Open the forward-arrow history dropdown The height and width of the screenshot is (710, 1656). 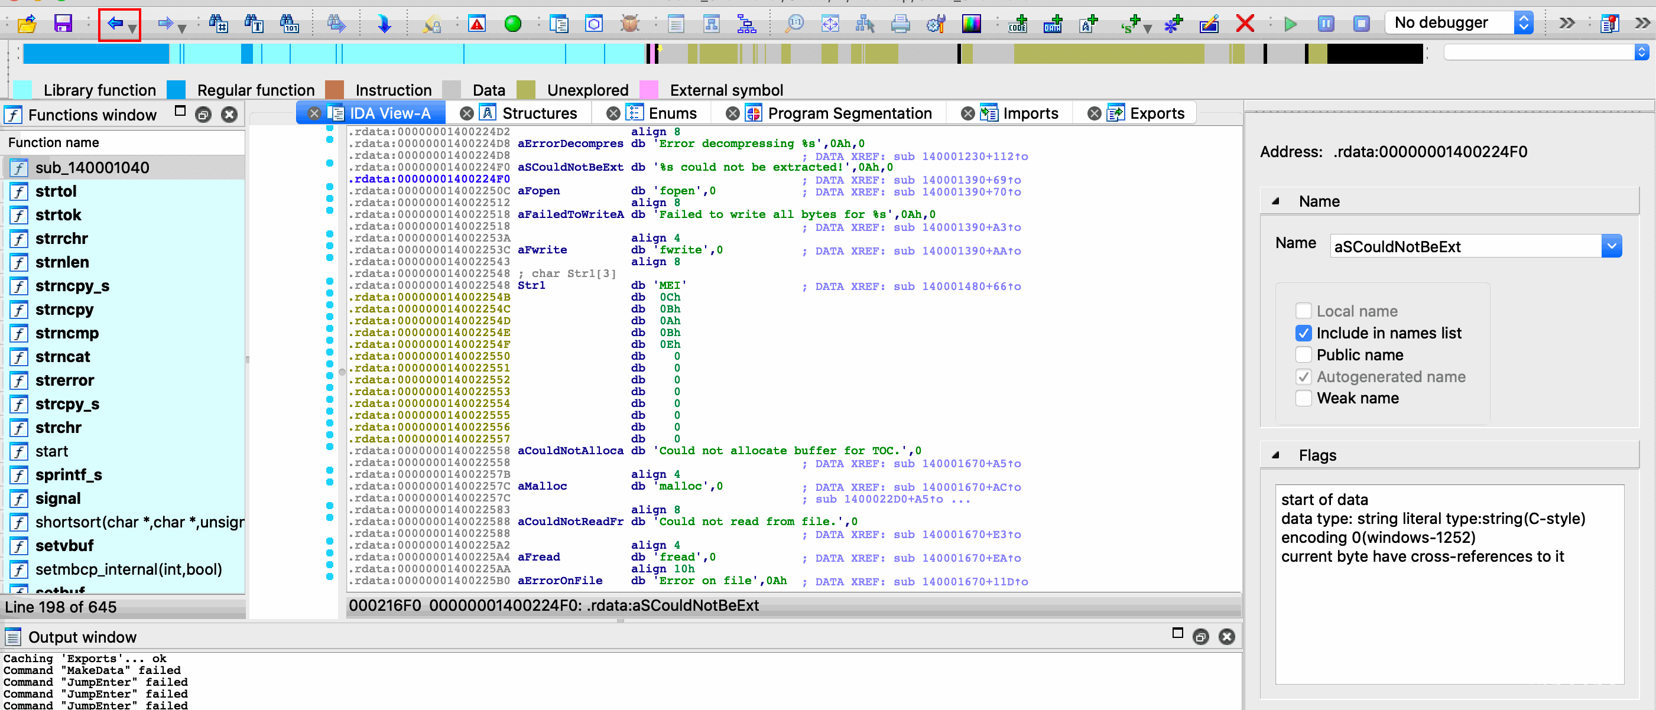point(182,28)
